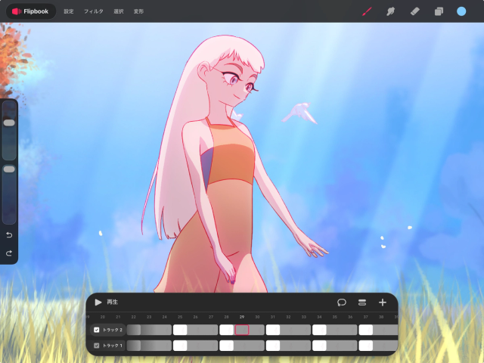This screenshot has width=484, height=363.
Task: Click the undo arrow in sidebar
Action: click(9, 235)
